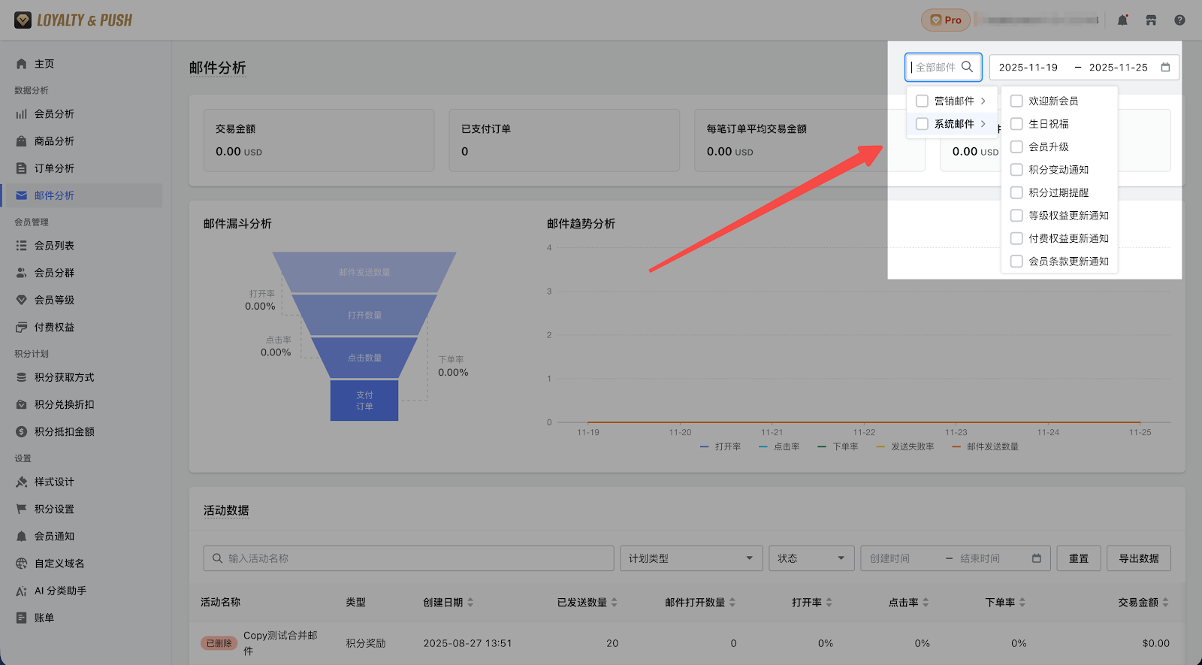The height and width of the screenshot is (665, 1202).
Task: Click the 重置 button
Action: [1079, 558]
